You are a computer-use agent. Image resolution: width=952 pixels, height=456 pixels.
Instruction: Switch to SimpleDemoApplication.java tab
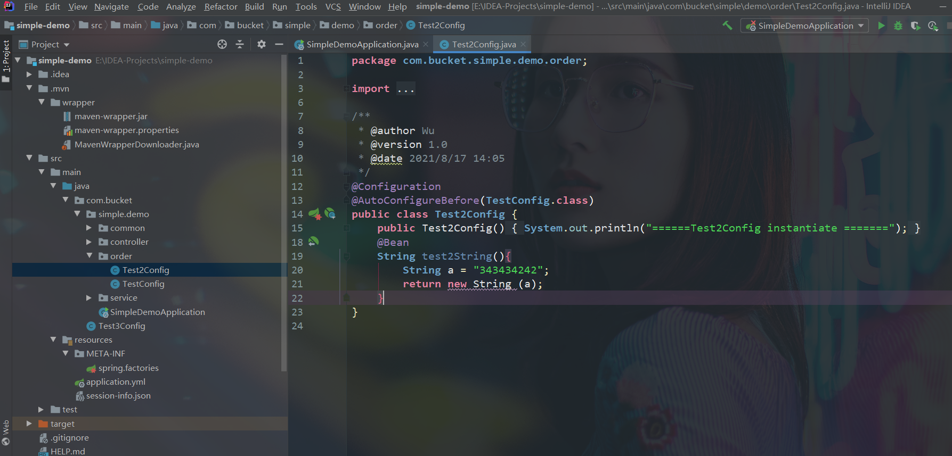coord(362,44)
